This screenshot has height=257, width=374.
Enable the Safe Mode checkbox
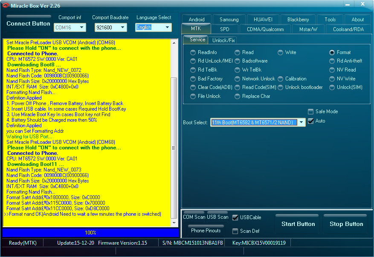[x=310, y=111]
